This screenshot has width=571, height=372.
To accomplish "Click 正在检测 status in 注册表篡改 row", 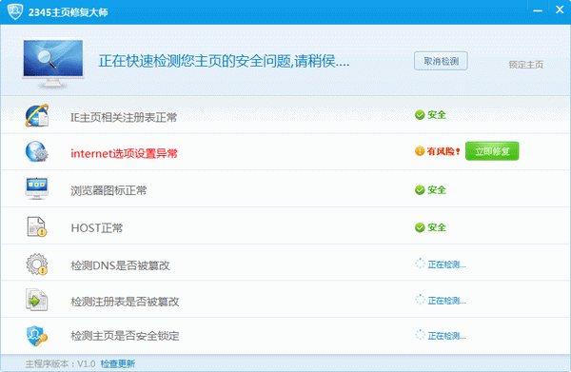I will (447, 301).
